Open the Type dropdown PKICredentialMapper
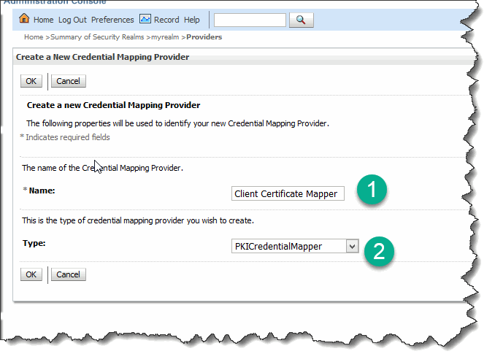Screen dimensions: 495x362 click(x=295, y=246)
